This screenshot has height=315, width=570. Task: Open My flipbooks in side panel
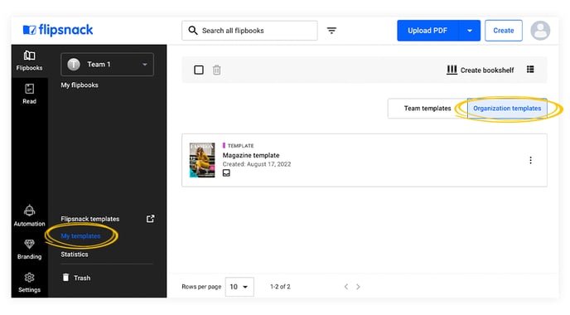[x=80, y=85]
